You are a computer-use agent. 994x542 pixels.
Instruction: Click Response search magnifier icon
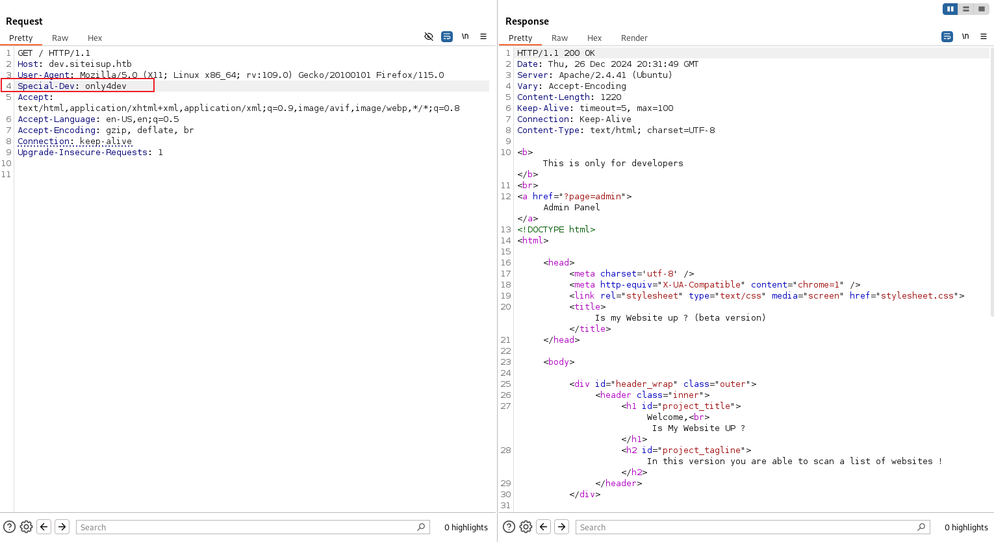click(922, 527)
